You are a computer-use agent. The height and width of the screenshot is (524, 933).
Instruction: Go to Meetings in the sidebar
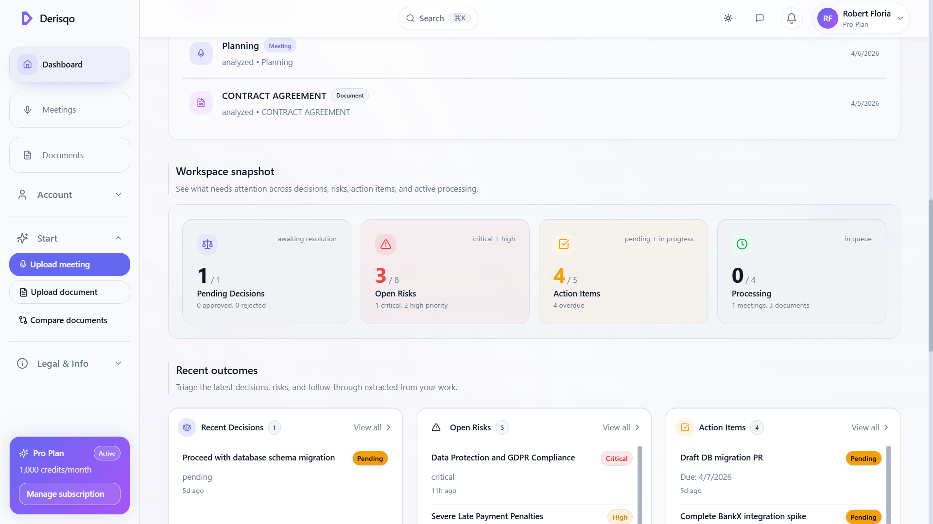(69, 110)
